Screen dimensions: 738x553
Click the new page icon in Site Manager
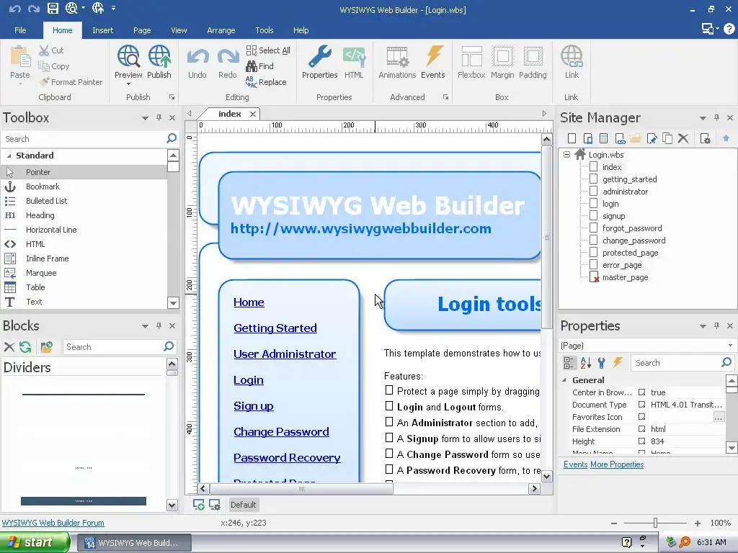coord(572,138)
